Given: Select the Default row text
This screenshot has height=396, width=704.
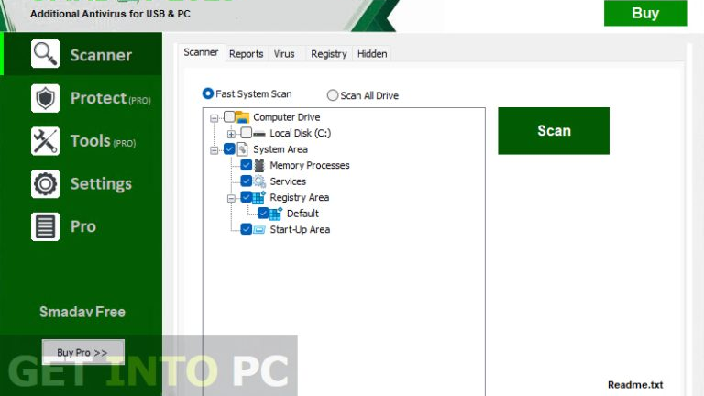Looking at the screenshot, I should pos(302,214).
